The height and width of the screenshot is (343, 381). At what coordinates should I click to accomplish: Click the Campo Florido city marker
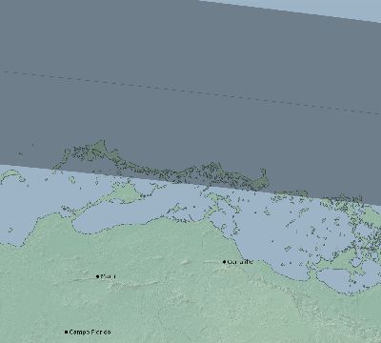66,333
